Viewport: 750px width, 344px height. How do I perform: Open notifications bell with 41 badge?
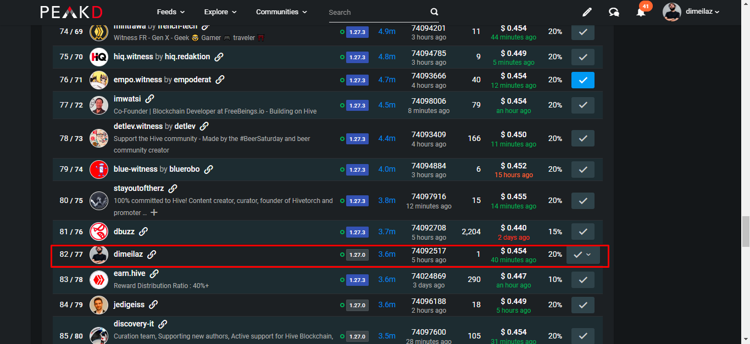point(641,11)
